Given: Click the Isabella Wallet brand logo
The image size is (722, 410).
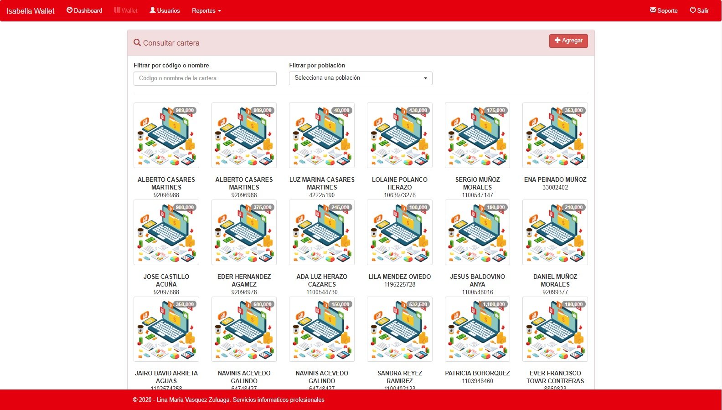Looking at the screenshot, I should [31, 11].
